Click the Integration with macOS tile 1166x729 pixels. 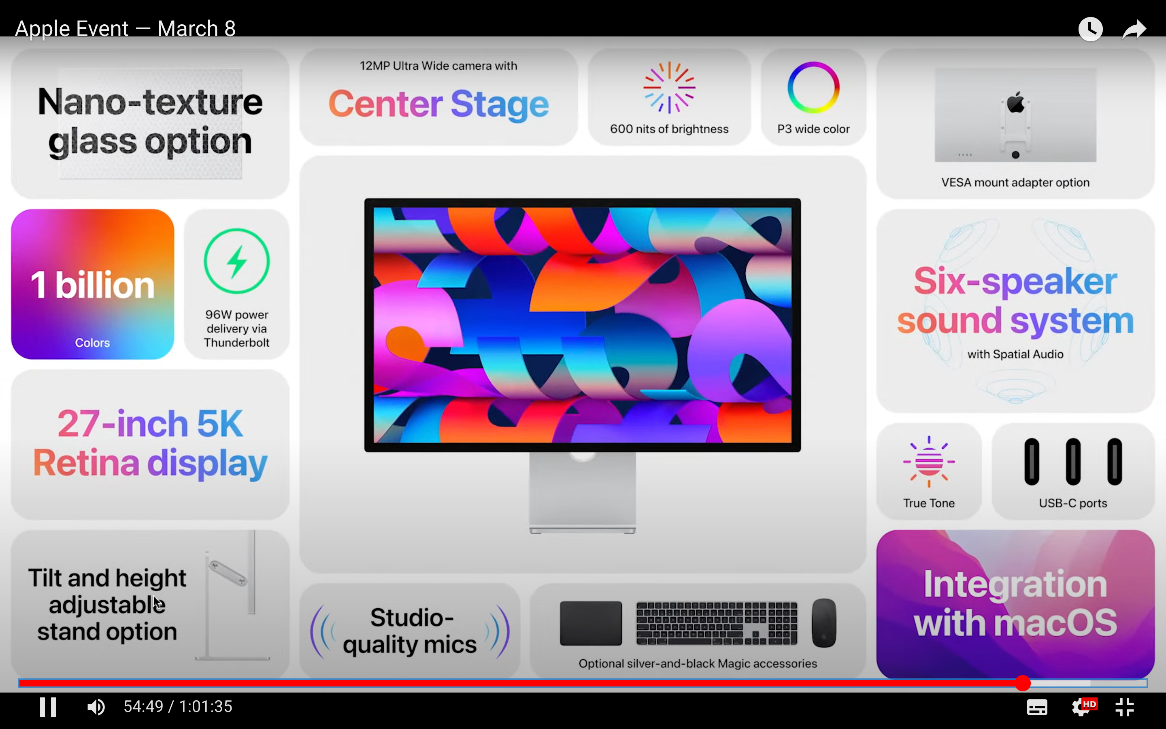[x=1015, y=603]
